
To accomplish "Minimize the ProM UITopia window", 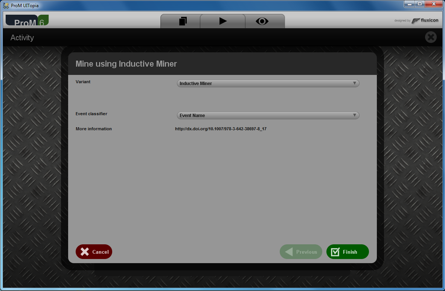I will coord(409,4).
